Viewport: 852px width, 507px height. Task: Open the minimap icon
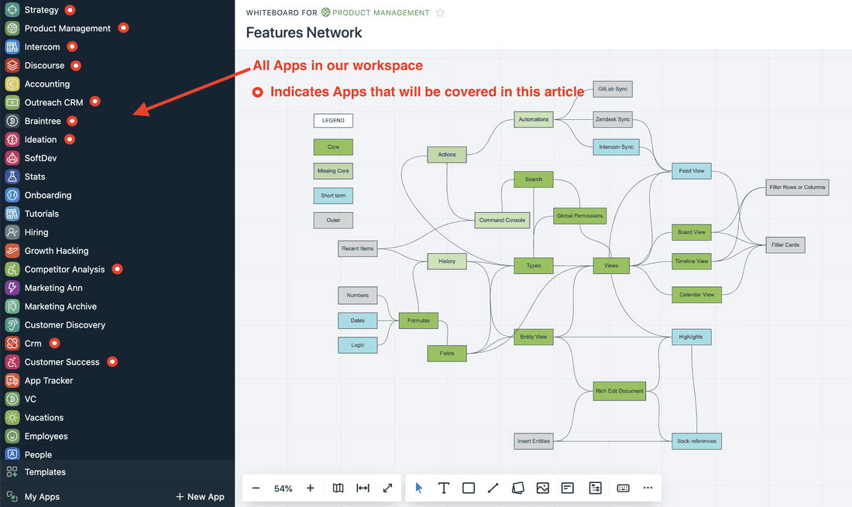click(338, 488)
